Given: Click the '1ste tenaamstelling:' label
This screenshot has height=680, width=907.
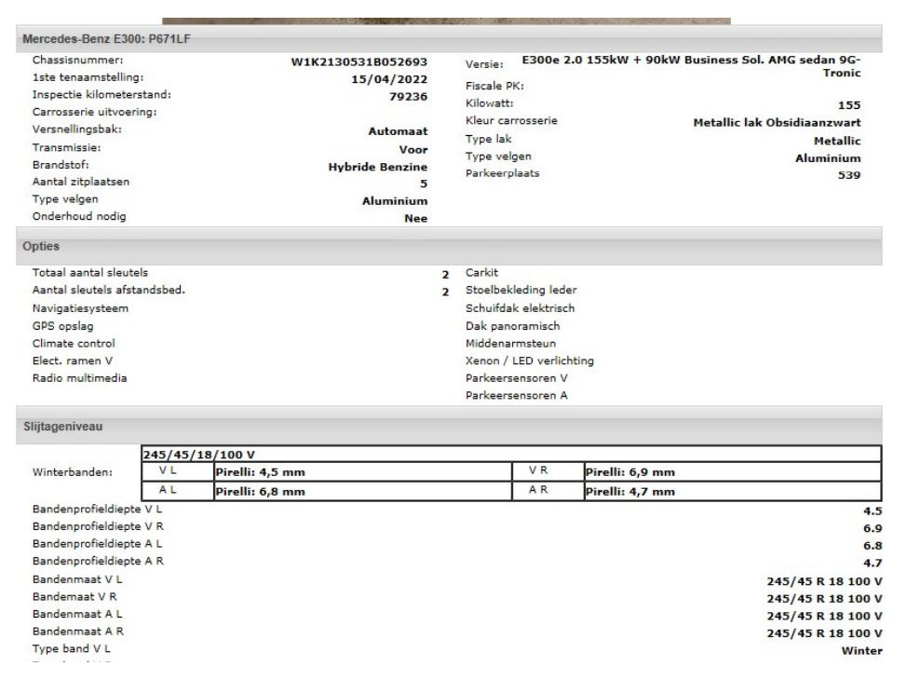Looking at the screenshot, I should tap(88, 77).
